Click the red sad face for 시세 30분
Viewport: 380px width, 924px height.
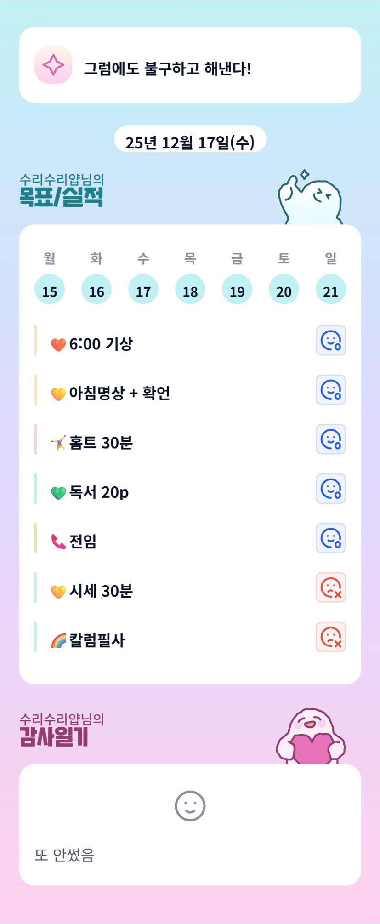pos(330,587)
